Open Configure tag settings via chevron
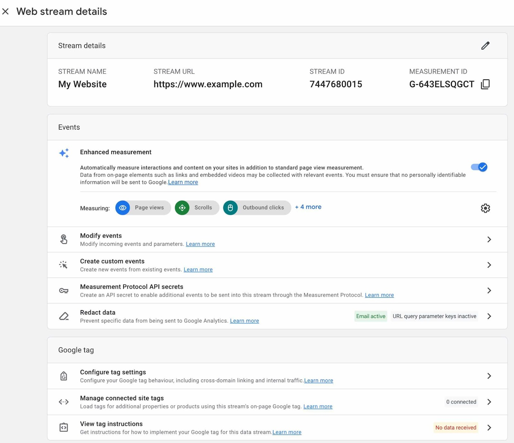 click(489, 376)
